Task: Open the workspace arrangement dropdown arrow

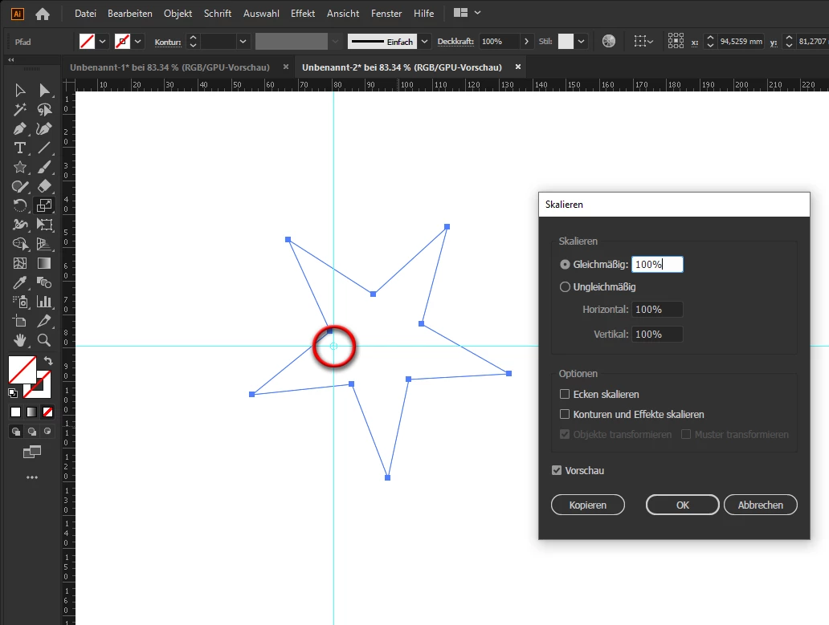Action: coord(477,13)
